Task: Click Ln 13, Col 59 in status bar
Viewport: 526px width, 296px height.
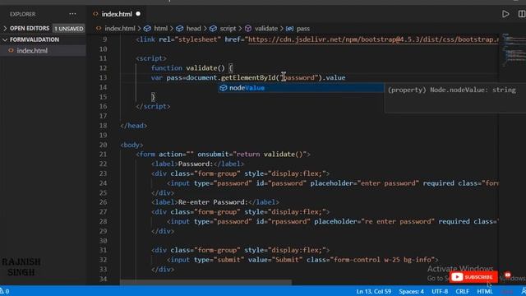Action: (x=374, y=291)
